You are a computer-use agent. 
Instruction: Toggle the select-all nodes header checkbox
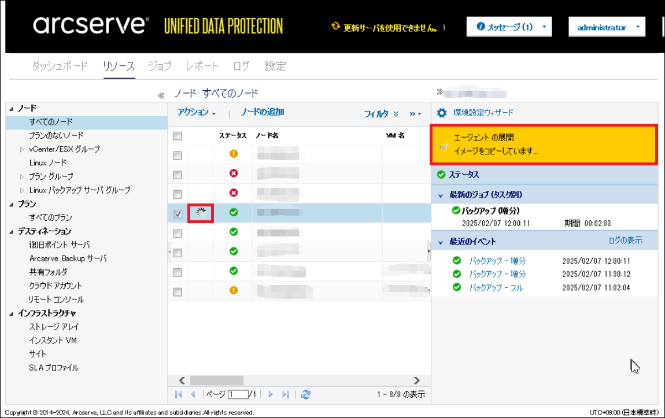tap(178, 136)
